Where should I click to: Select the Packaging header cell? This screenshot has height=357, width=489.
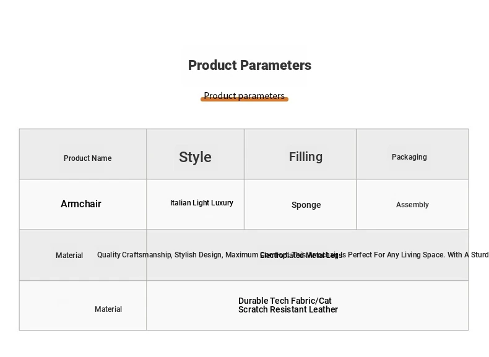pyautogui.click(x=412, y=154)
